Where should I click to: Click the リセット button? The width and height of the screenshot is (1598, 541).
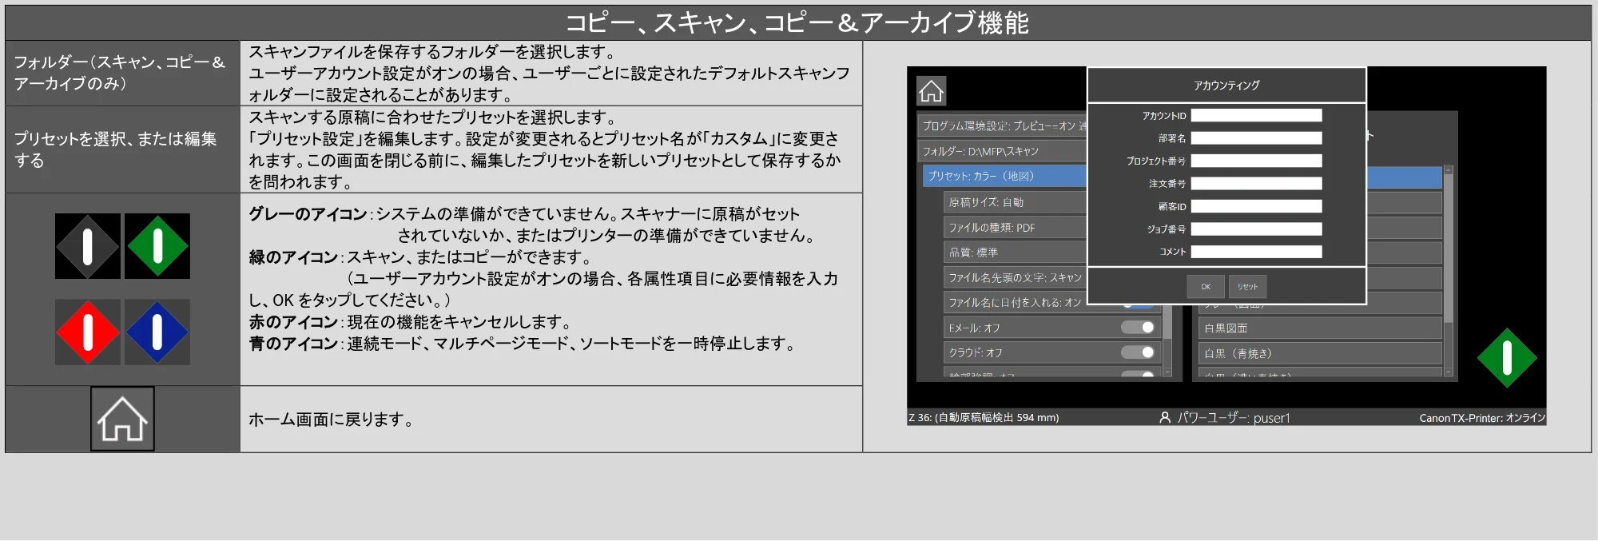1247,287
